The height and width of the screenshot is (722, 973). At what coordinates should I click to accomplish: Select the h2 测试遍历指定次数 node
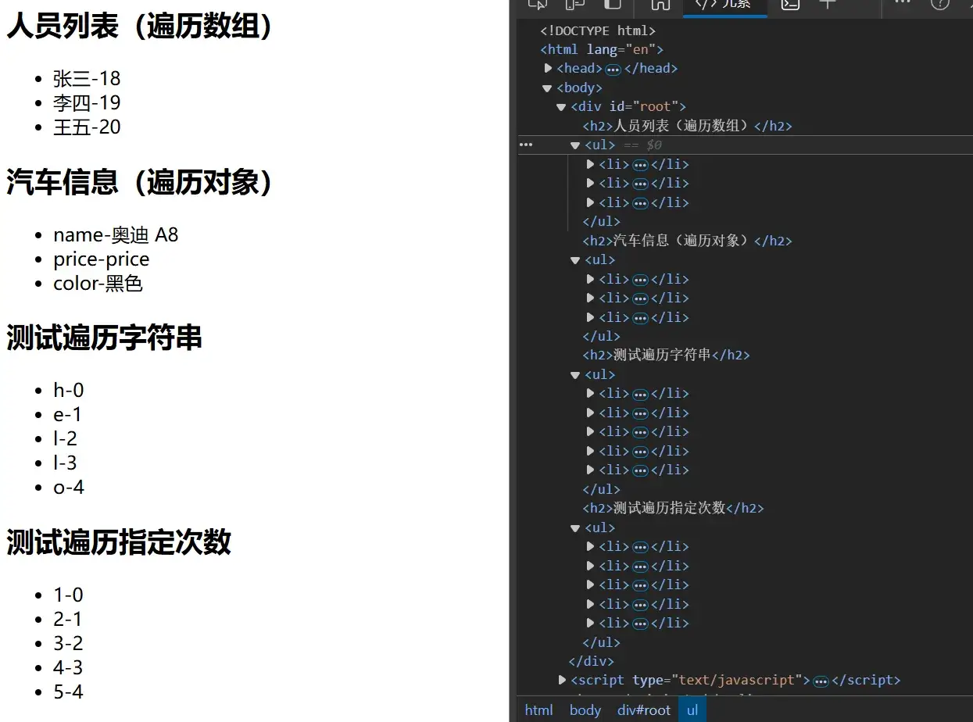pyautogui.click(x=673, y=509)
